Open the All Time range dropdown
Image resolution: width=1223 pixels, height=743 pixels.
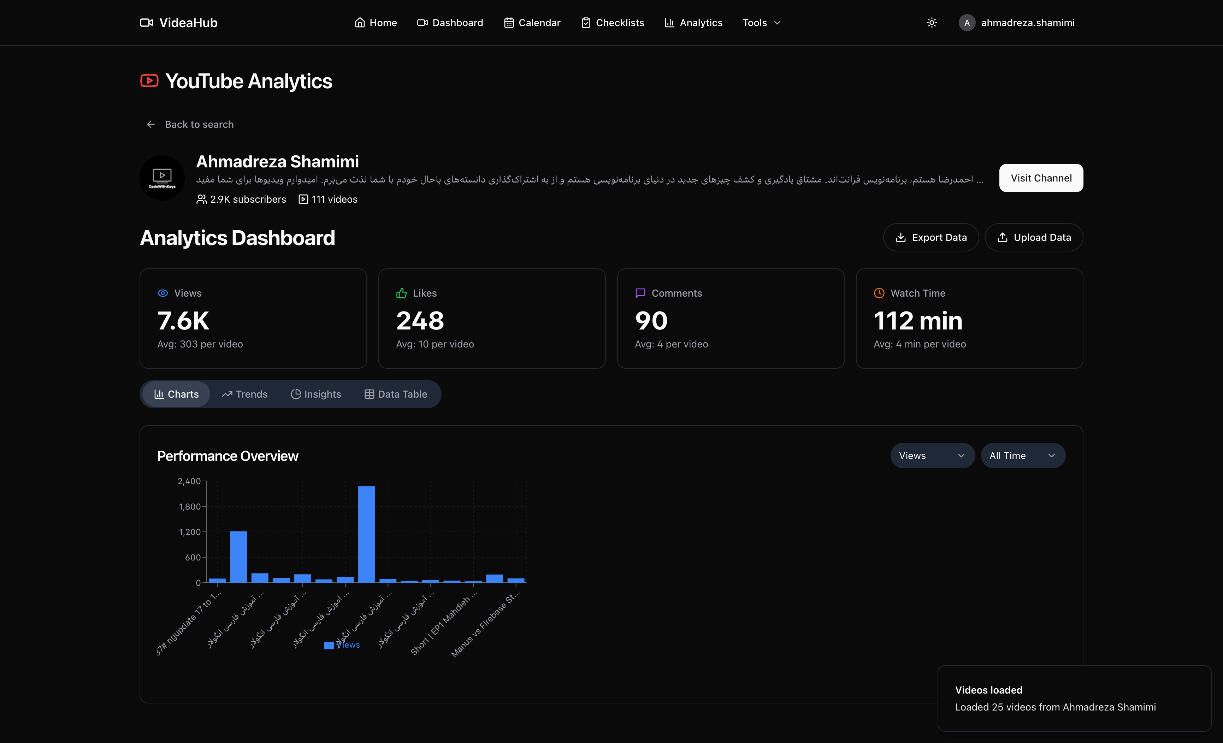(1022, 456)
